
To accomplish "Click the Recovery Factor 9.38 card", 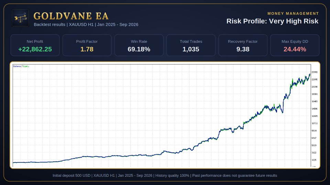I will coord(243,45).
